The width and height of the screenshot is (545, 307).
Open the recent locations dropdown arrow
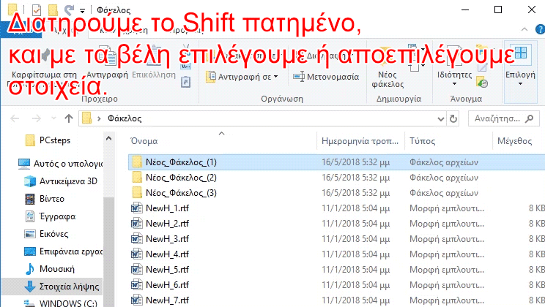(53, 118)
